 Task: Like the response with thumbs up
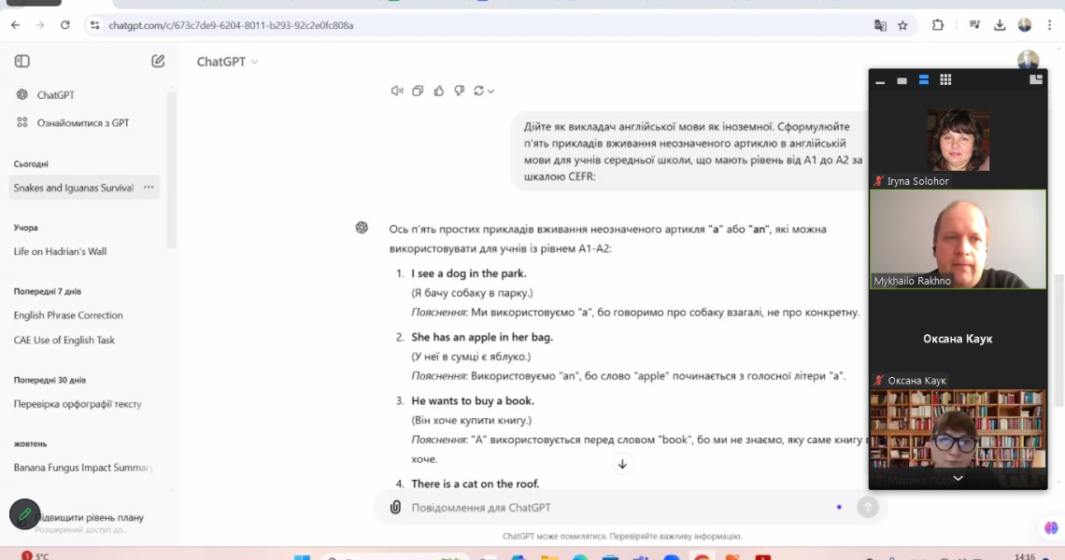click(439, 91)
